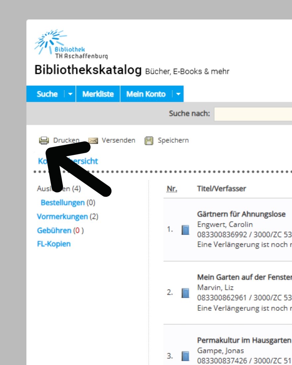Click the floppy disk Speichern icon
Screen dimensions: 292x365
point(149,141)
